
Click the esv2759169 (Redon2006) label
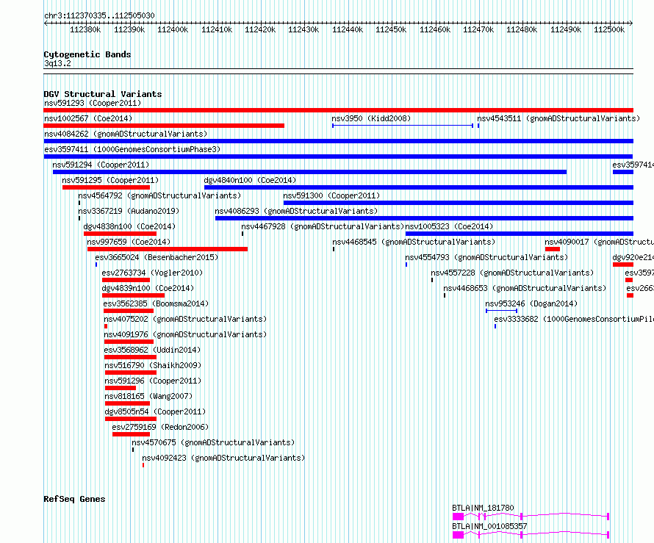coord(160,427)
